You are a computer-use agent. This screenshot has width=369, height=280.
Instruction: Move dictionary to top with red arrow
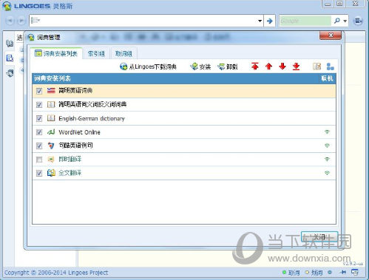[255, 66]
